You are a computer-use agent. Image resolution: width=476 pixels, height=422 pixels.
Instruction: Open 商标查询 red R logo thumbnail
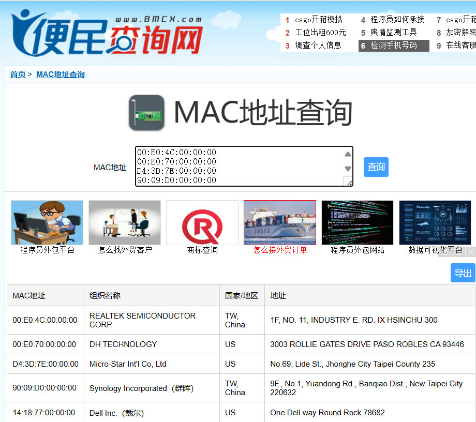click(x=202, y=222)
